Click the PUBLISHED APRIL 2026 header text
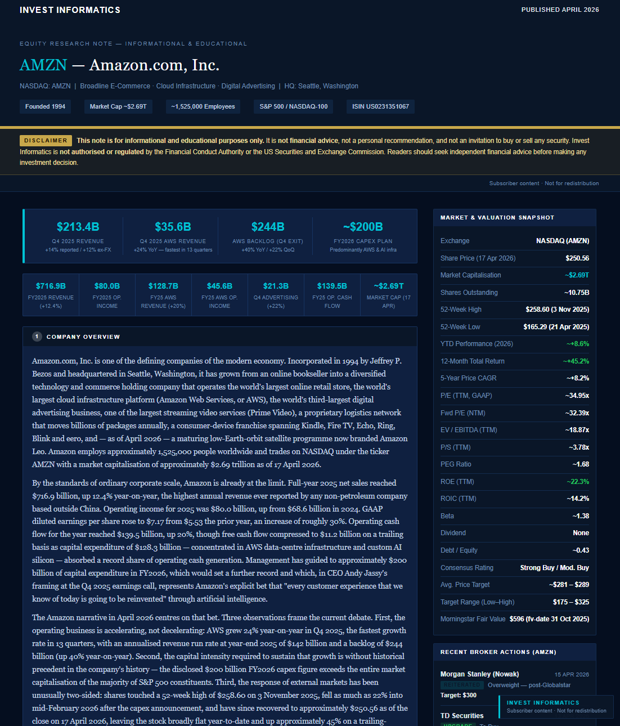This screenshot has height=726, width=620. pyautogui.click(x=560, y=10)
